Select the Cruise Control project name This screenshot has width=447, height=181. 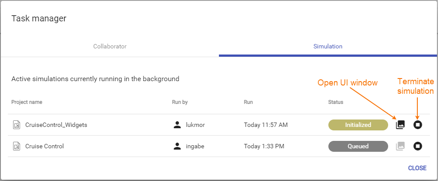click(x=44, y=146)
